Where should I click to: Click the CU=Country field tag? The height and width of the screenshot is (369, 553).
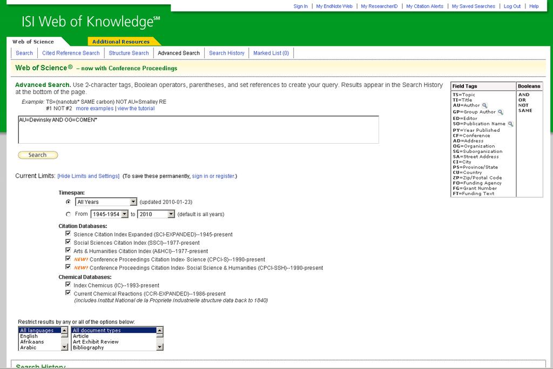[467, 172]
